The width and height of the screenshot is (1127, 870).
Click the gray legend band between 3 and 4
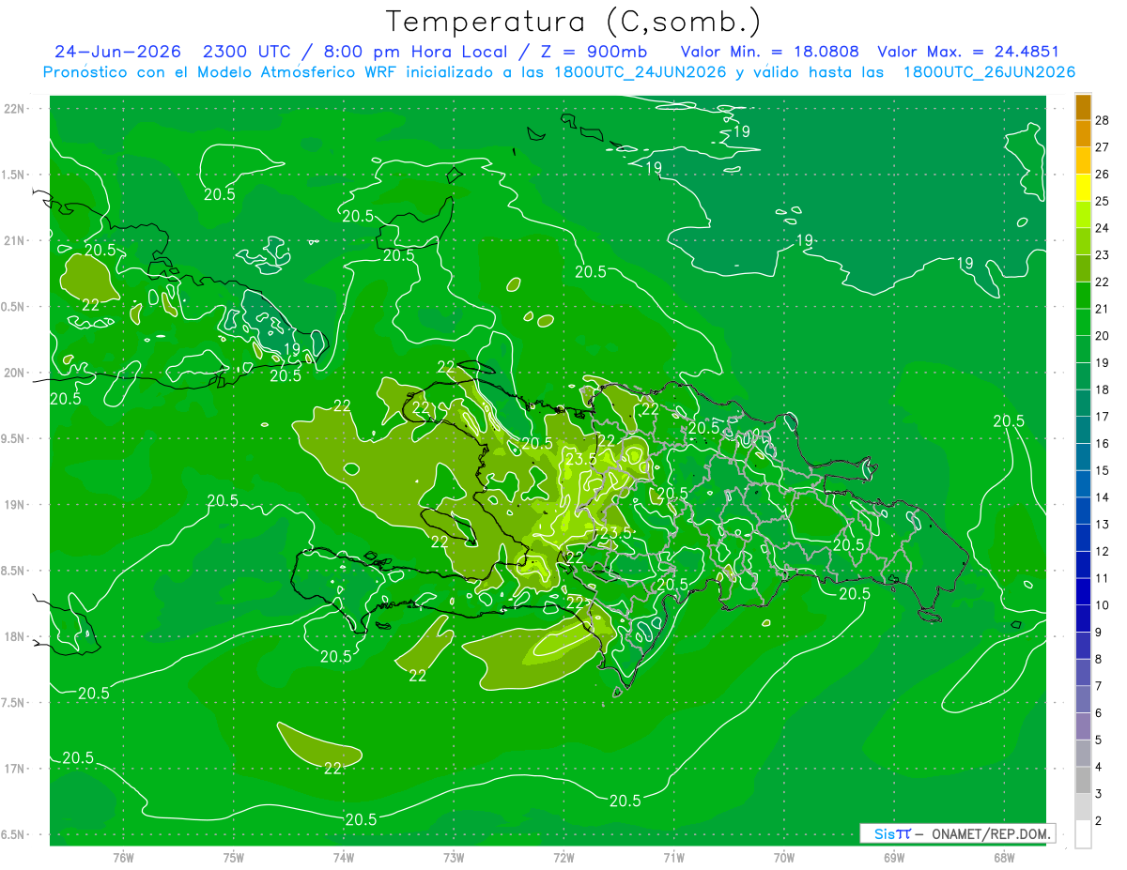1083,780
